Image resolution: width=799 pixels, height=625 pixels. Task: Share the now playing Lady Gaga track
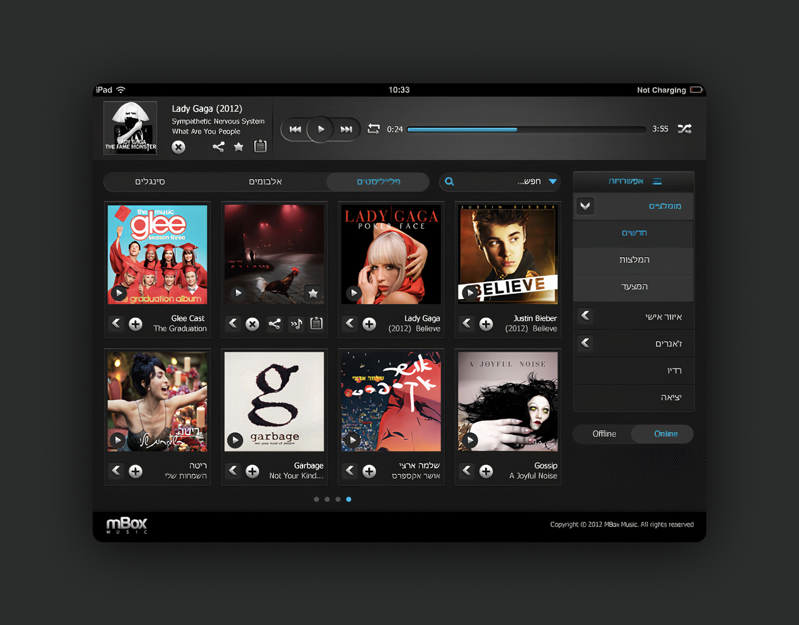218,147
